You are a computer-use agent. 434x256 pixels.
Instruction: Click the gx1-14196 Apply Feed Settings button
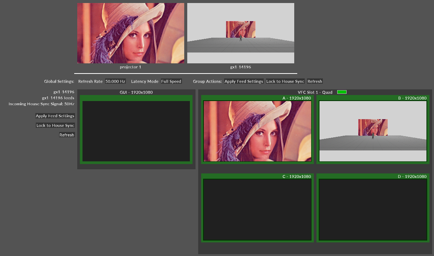pos(55,116)
